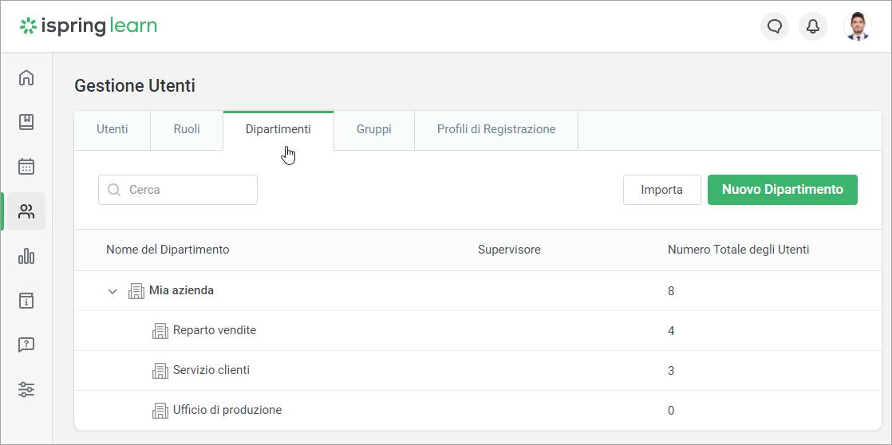Open the notifications bell icon

(813, 26)
